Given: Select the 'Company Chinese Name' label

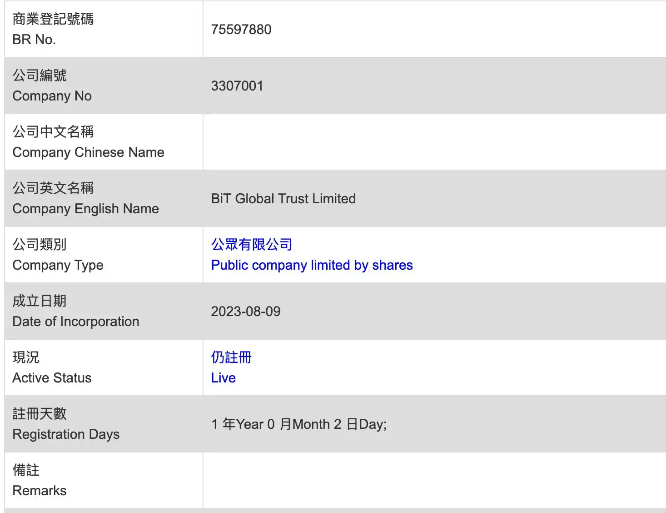Looking at the screenshot, I should point(88,152).
